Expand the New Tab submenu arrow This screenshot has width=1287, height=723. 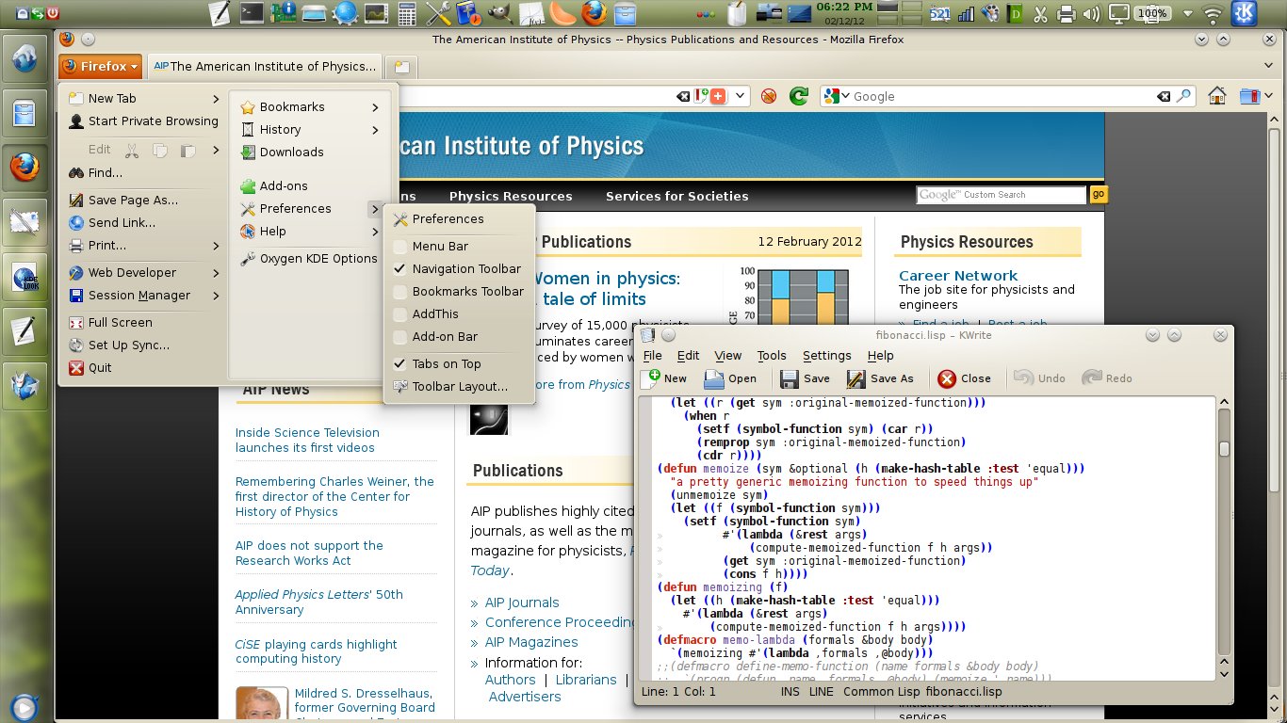coord(216,99)
